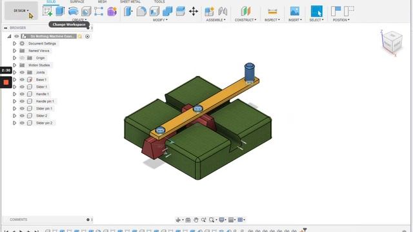Open the Select dropdown menu

(316, 20)
